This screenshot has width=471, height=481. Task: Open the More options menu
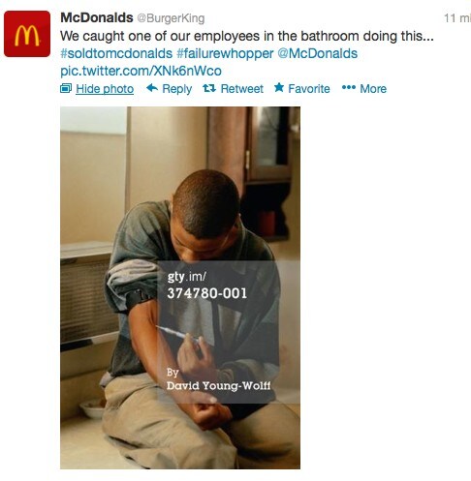point(373,89)
